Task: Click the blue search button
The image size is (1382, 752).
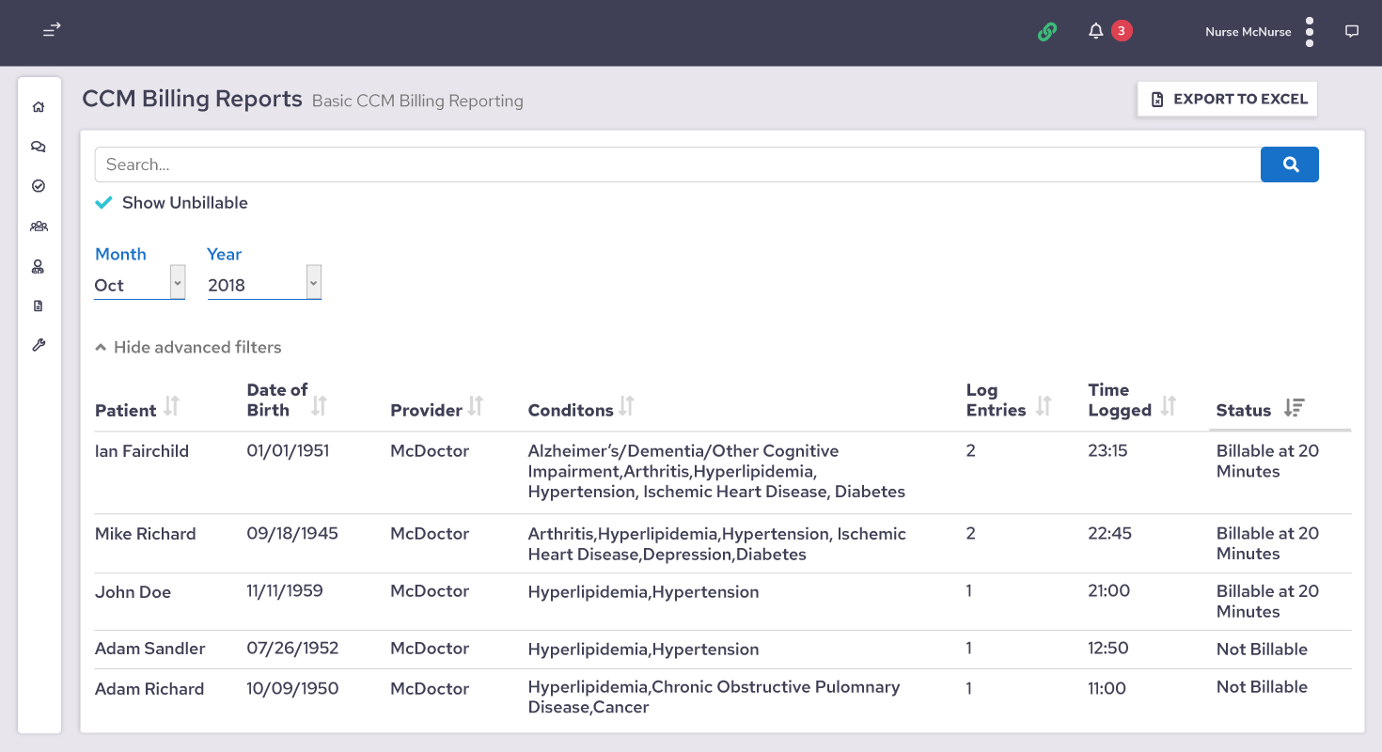Action: click(x=1289, y=164)
